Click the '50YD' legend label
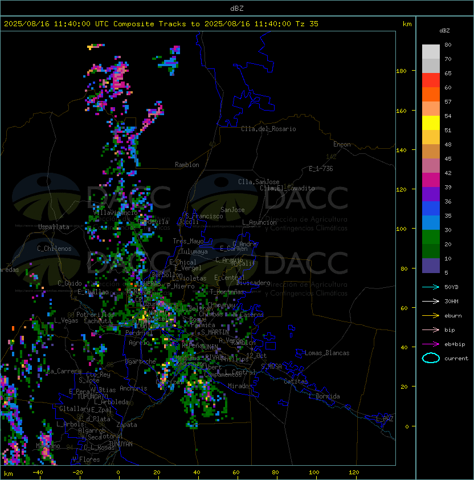This screenshot has height=480, width=474. click(451, 287)
